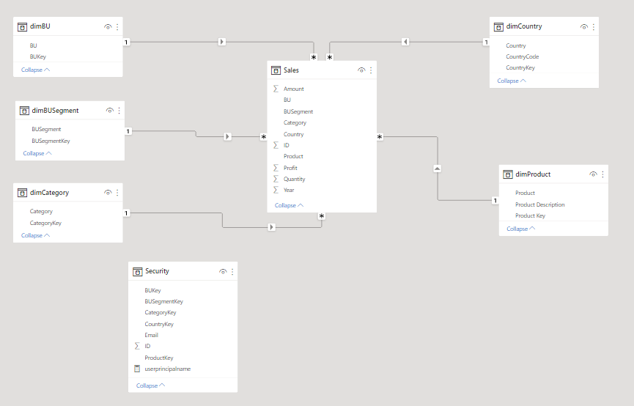
Task: Collapse the dimCategory table card
Action: coord(36,235)
